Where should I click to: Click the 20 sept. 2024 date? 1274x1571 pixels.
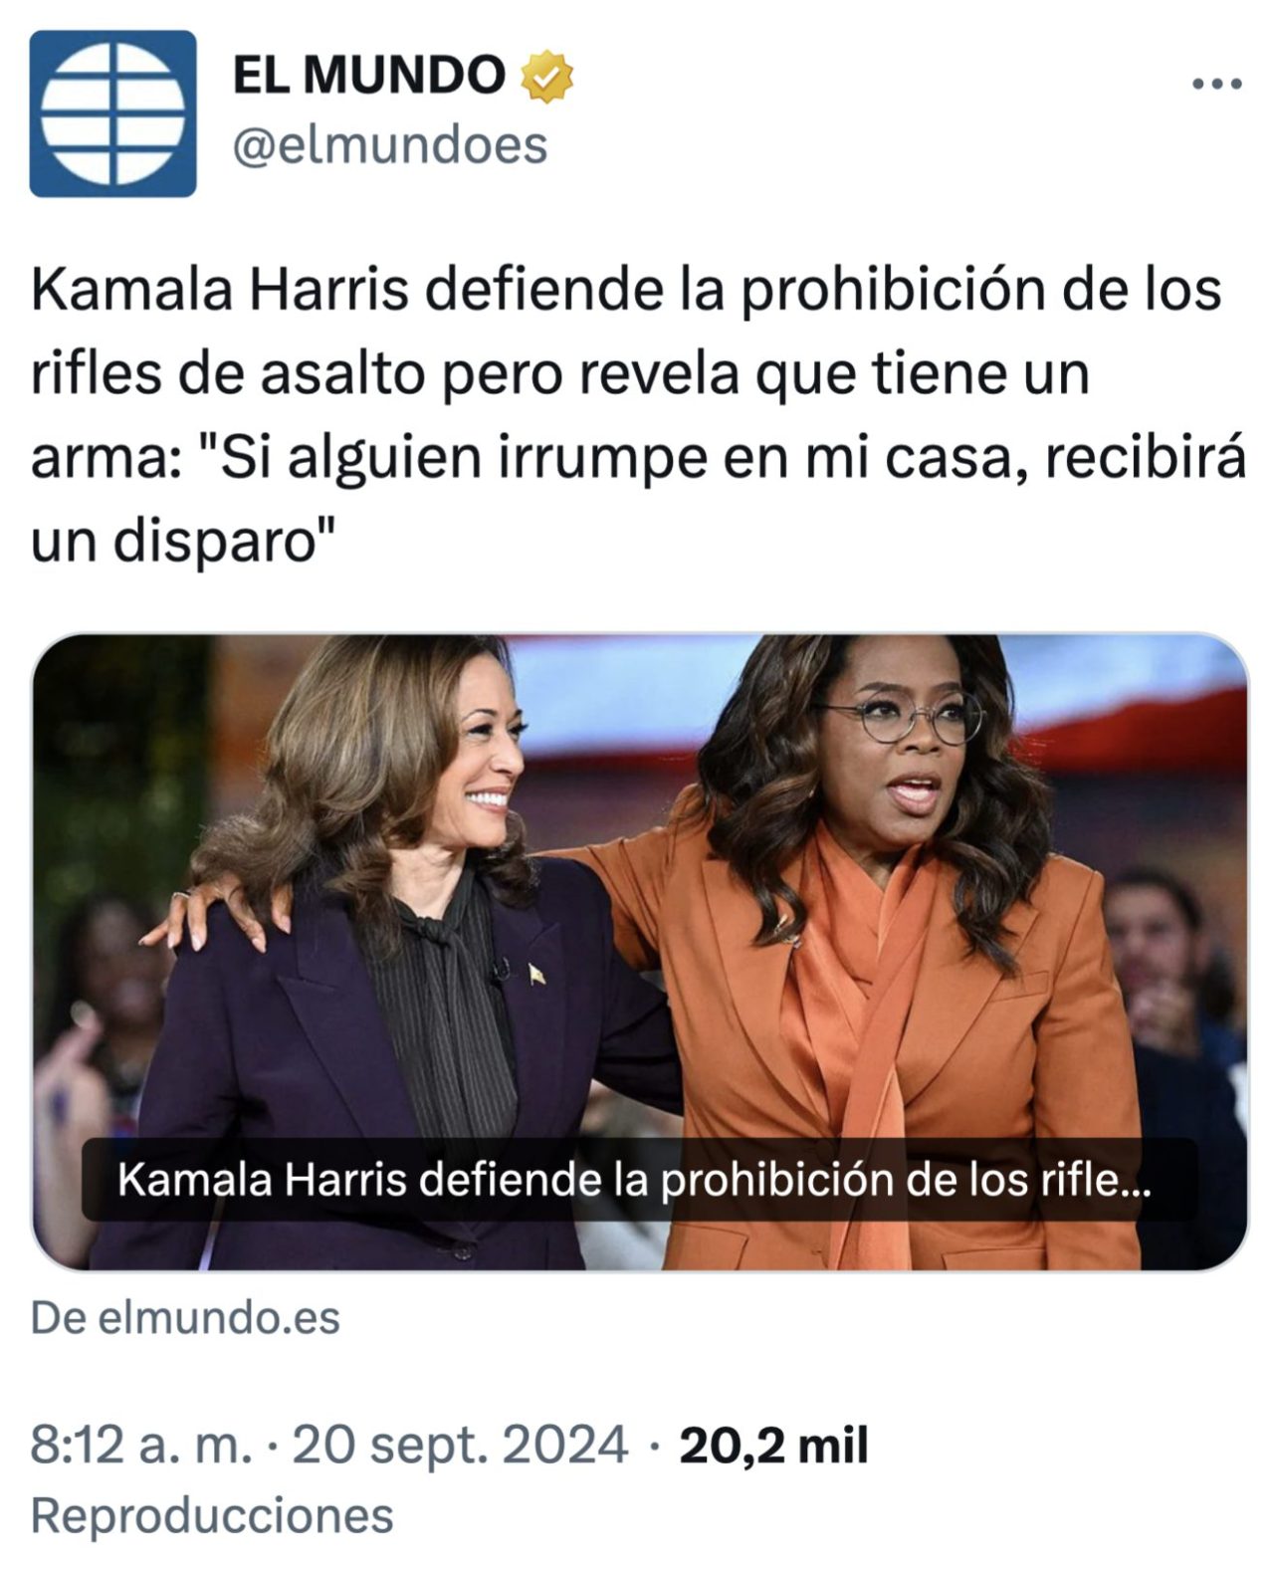[x=460, y=1445]
